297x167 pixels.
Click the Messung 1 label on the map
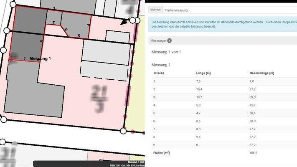click(x=41, y=59)
